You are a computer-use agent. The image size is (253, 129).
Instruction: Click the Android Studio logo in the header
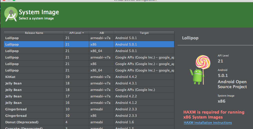(11, 14)
